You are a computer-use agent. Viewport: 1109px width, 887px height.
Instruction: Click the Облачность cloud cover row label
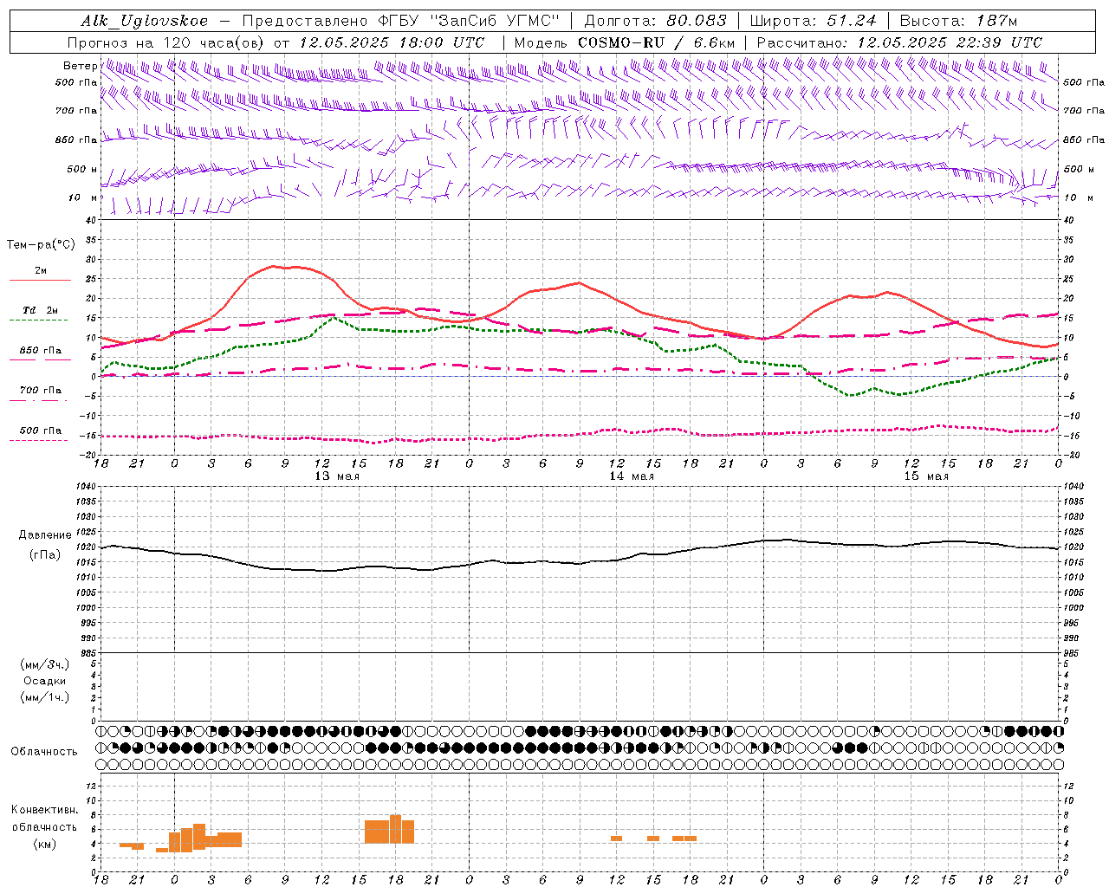(x=44, y=752)
